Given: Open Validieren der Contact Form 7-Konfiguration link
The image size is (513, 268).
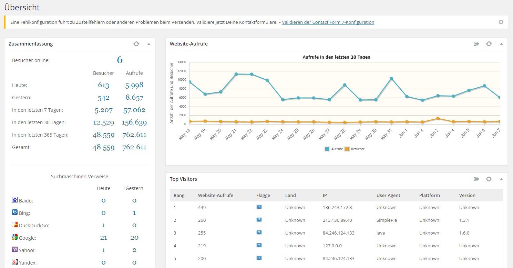Looking at the screenshot, I should pyautogui.click(x=328, y=22).
